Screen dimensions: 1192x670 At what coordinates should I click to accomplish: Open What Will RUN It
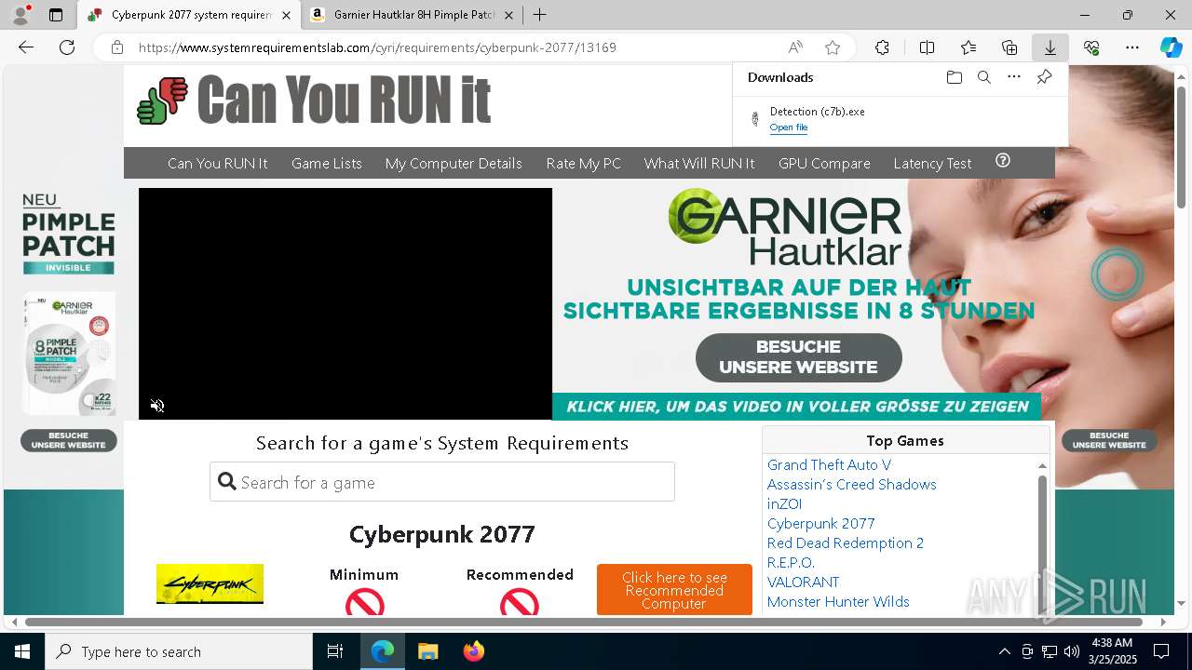[699, 163]
